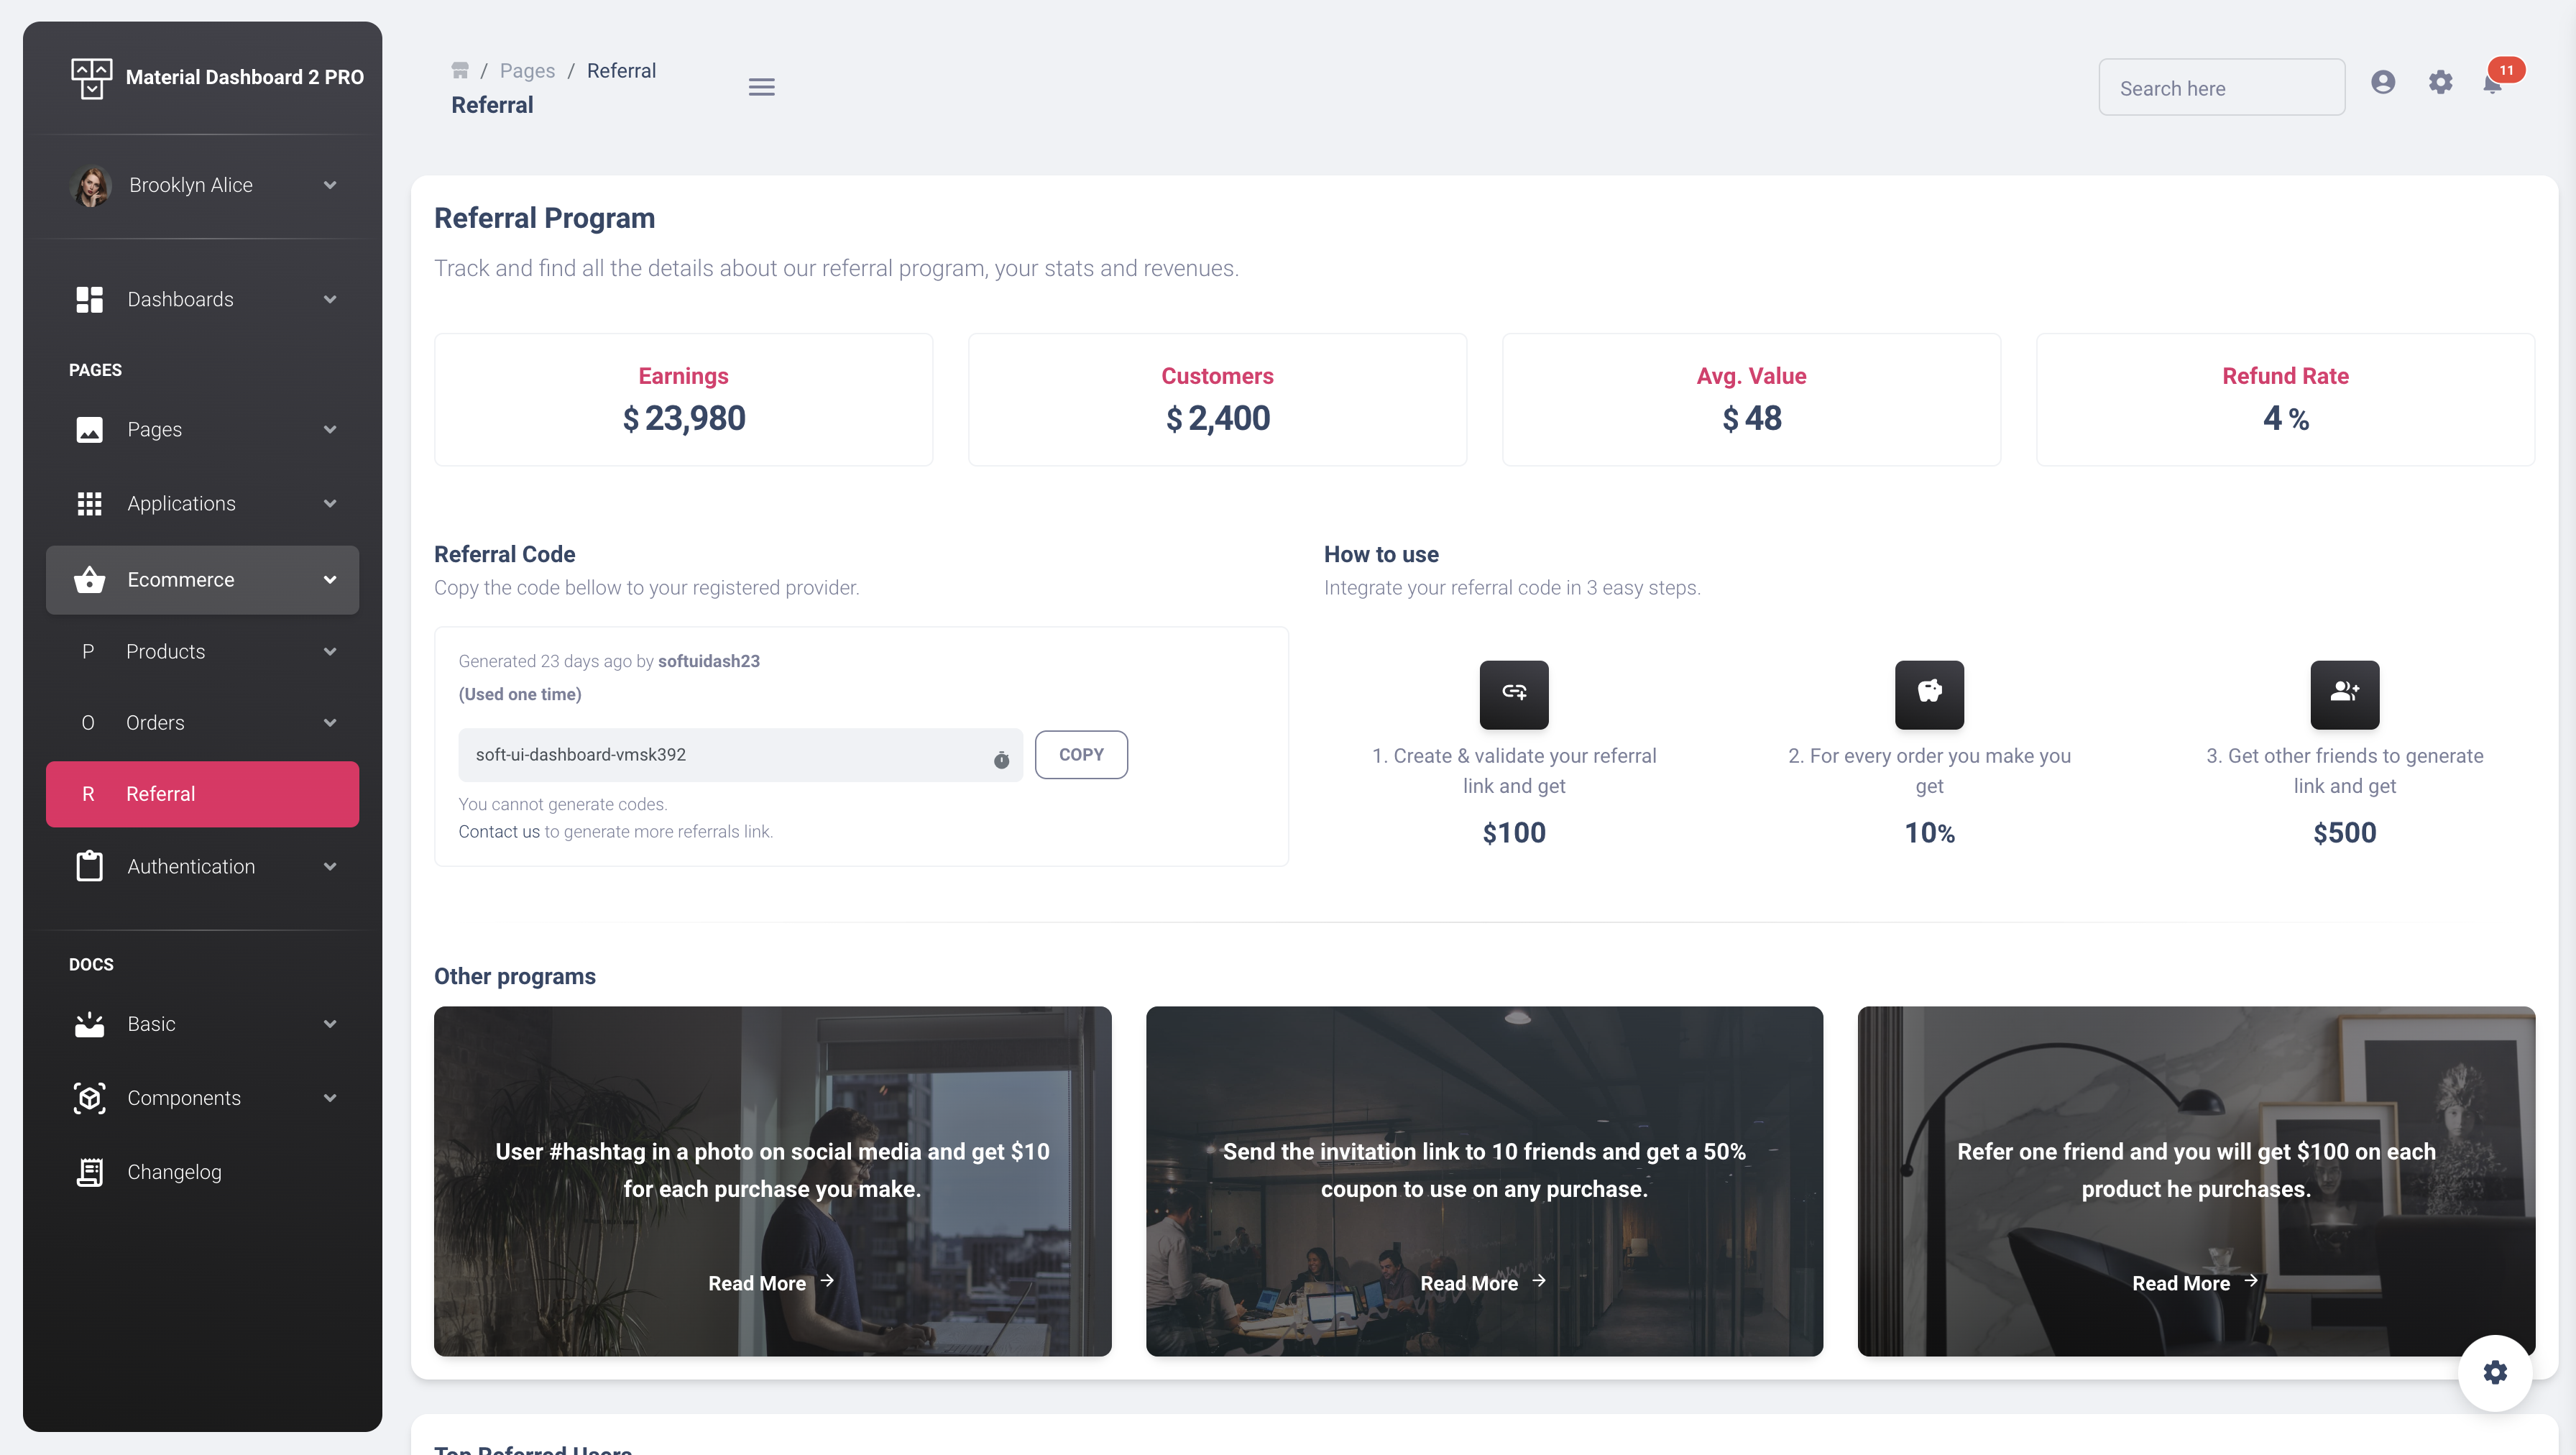Open settings gear in top navbar
This screenshot has height=1455, width=2576.
[x=2440, y=83]
